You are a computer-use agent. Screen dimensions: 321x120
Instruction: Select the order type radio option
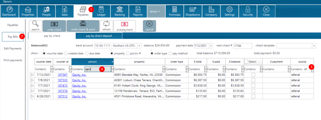pyautogui.click(x=152, y=54)
